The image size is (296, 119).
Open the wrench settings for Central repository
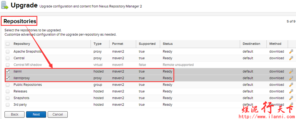coord(291,58)
